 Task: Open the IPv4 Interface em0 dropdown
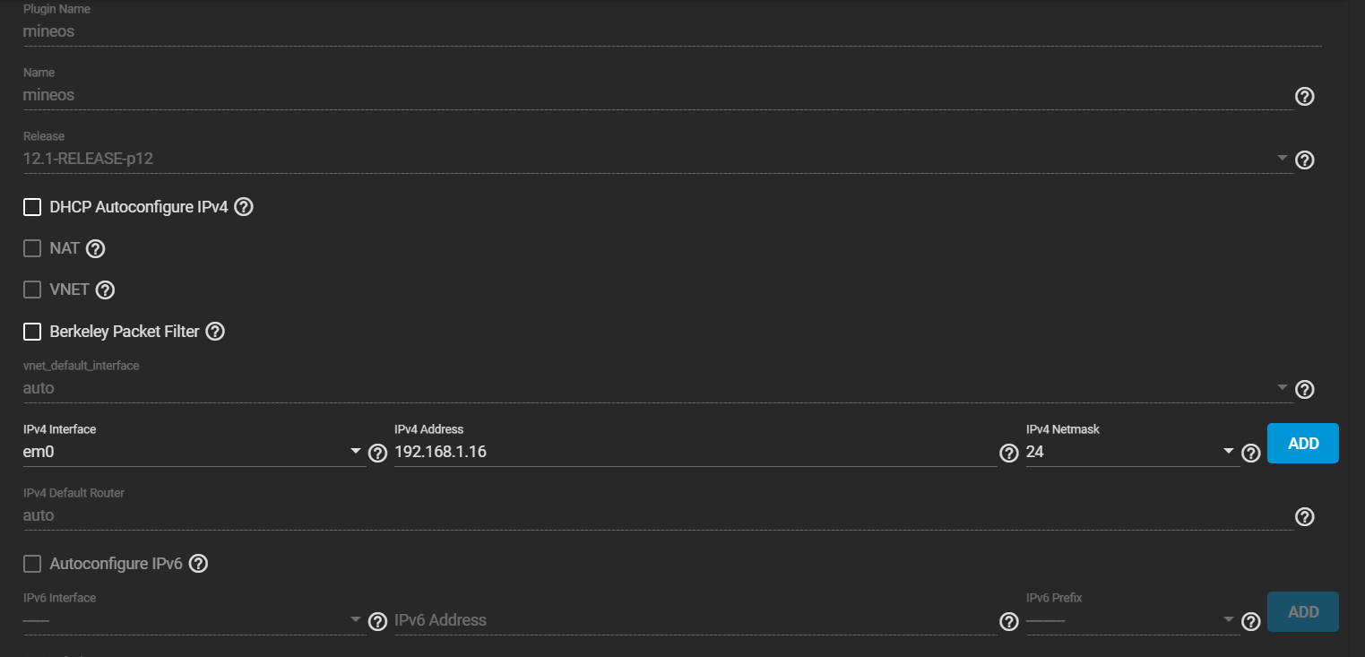click(x=193, y=452)
